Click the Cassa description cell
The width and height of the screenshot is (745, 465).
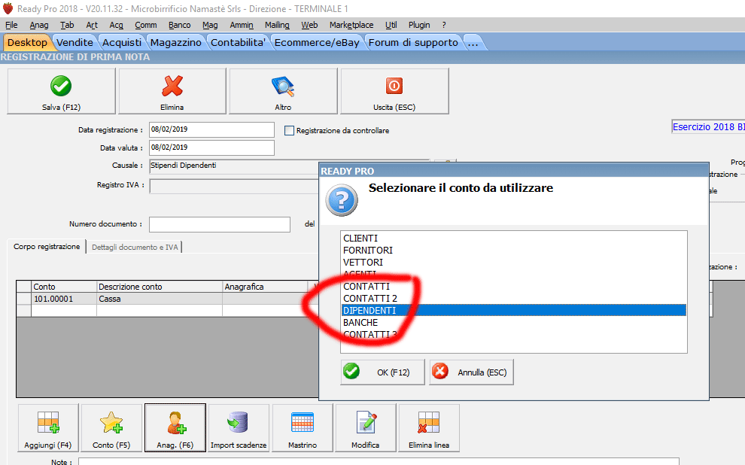tap(160, 299)
